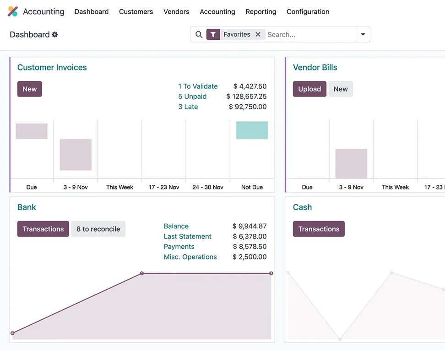This screenshot has height=350, width=445.
Task: Open the Customers menu
Action: pos(136,11)
